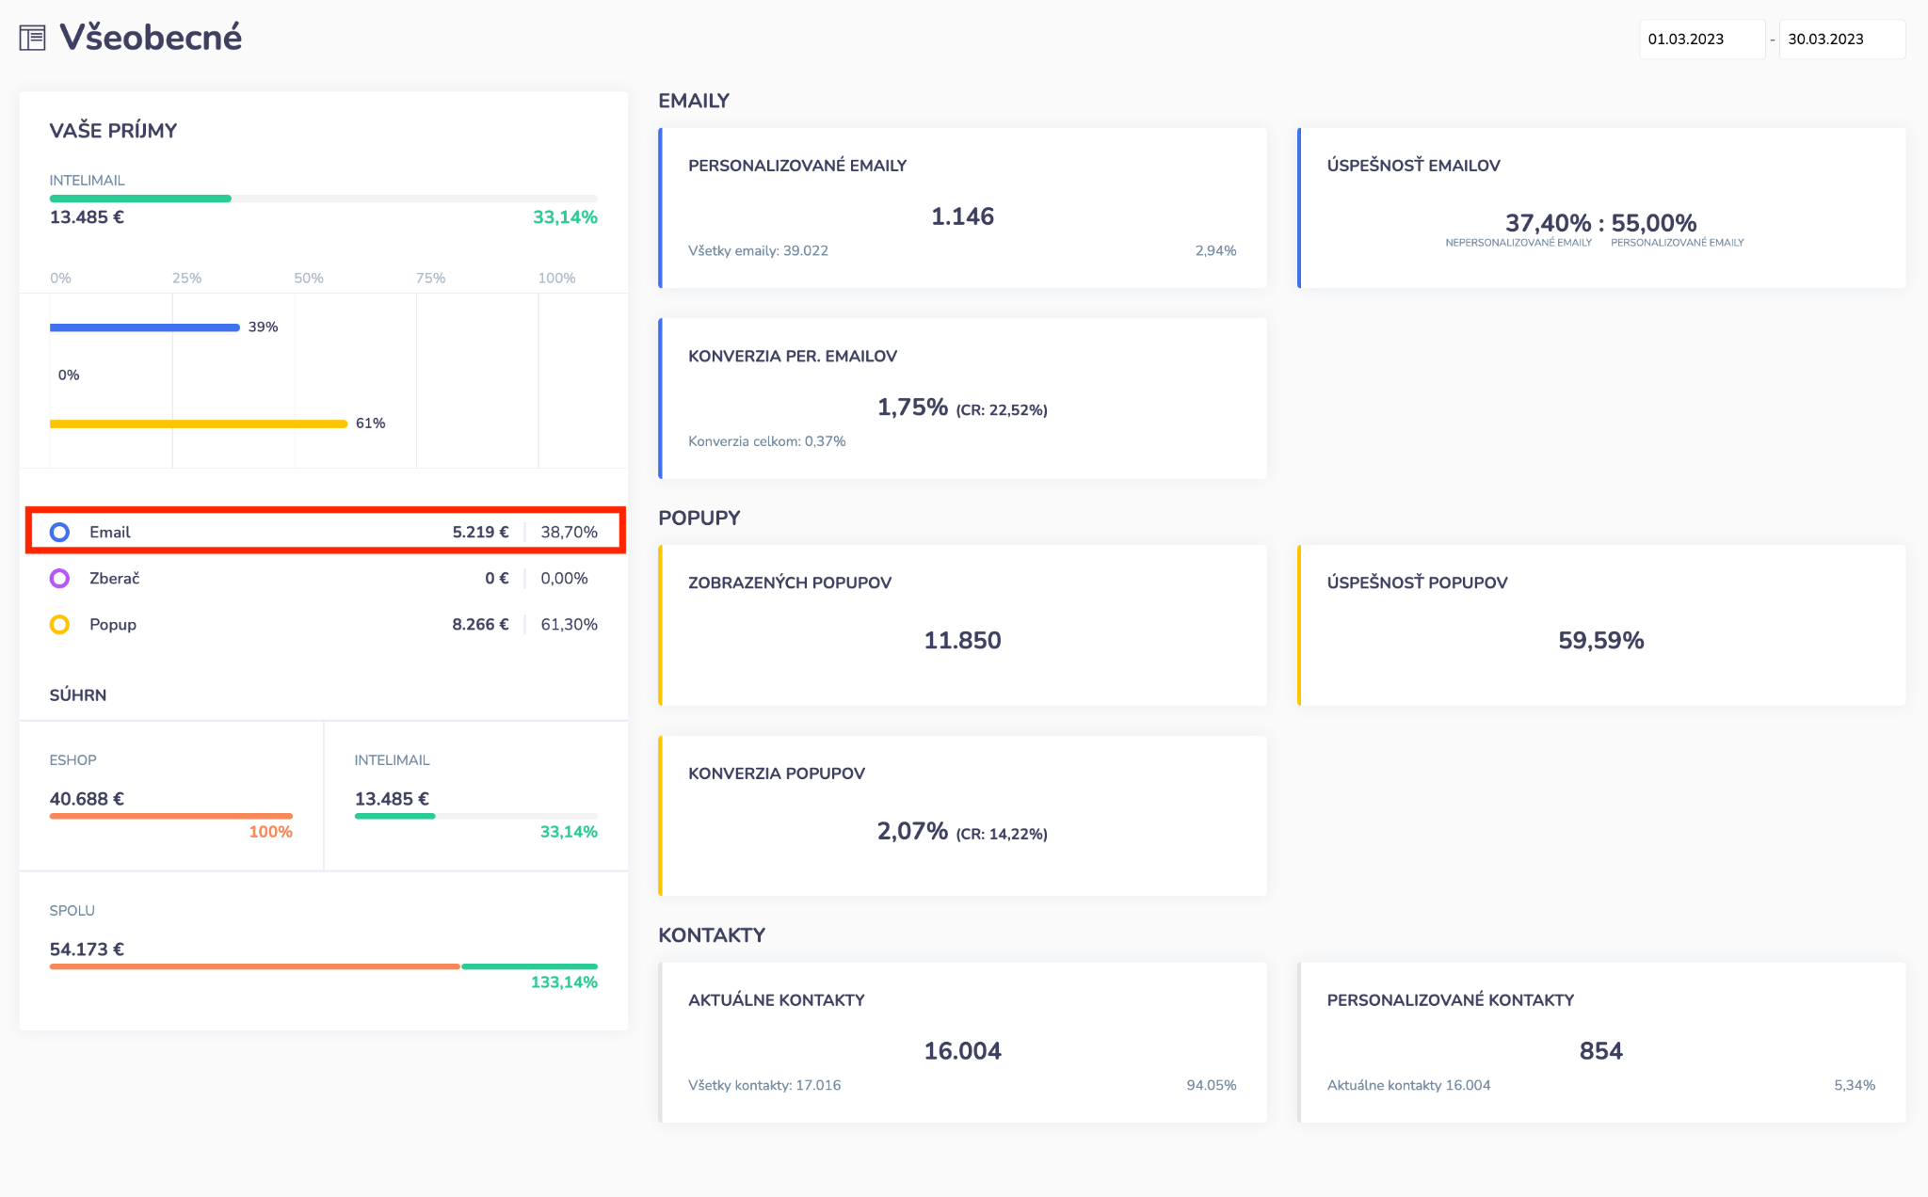Click the Eshop 40.688 € summary tile
The height and width of the screenshot is (1197, 1928).
click(171, 796)
